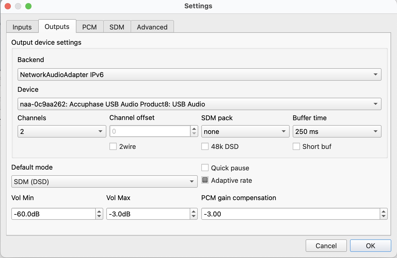
Task: Click the Cancel button
Action: point(326,246)
